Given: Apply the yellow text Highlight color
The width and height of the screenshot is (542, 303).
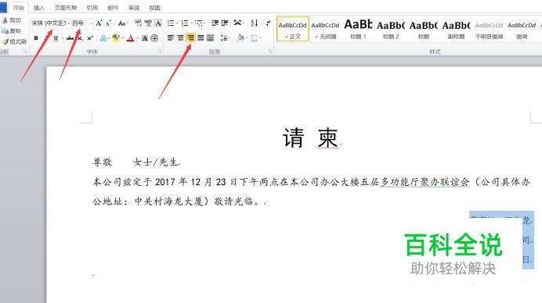Looking at the screenshot, I should tap(116, 38).
